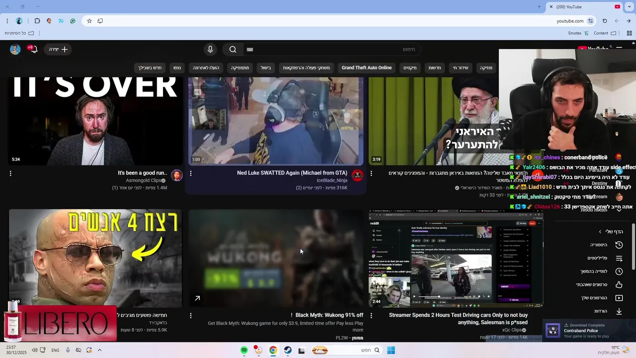Click the 7TV extension icon in toolbar
This screenshot has height=358, width=636.
pos(61,21)
